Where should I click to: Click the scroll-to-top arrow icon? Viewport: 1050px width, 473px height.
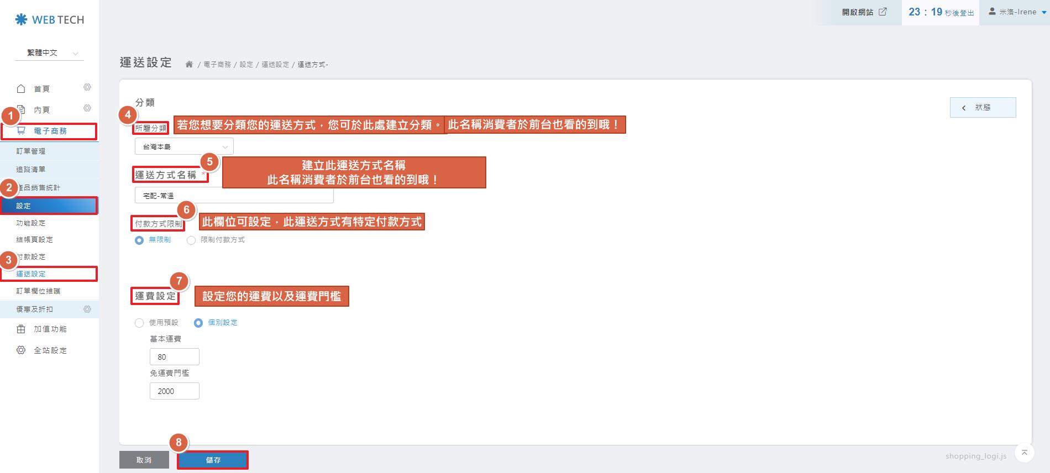click(1024, 453)
